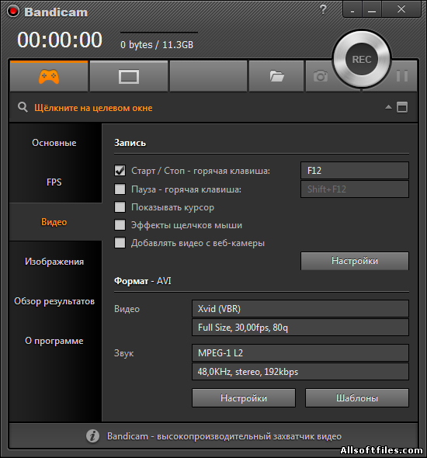The image size is (427, 458).
Task: Click the window mode icon in target bar
Action: [402, 107]
